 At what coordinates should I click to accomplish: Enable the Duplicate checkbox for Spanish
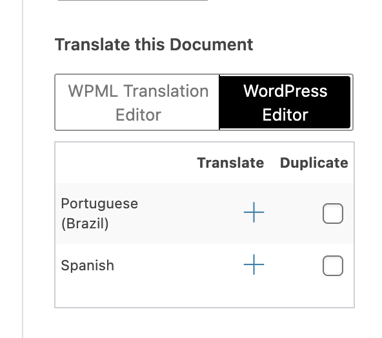click(333, 266)
